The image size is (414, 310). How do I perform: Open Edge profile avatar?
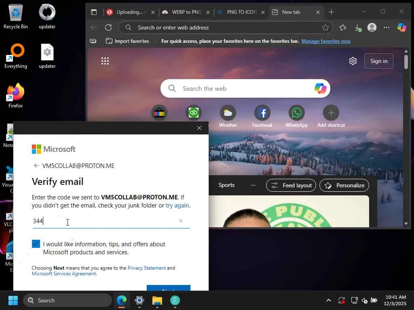coord(372,27)
